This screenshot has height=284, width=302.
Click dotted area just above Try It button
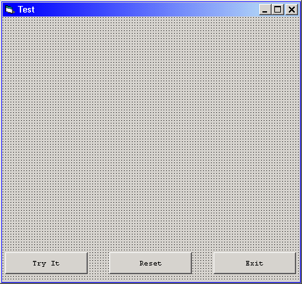(x=46, y=249)
